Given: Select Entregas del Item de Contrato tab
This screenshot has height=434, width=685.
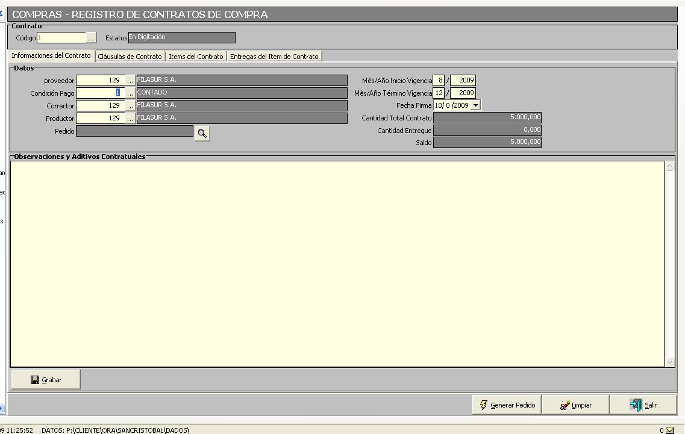Looking at the screenshot, I should coord(274,57).
